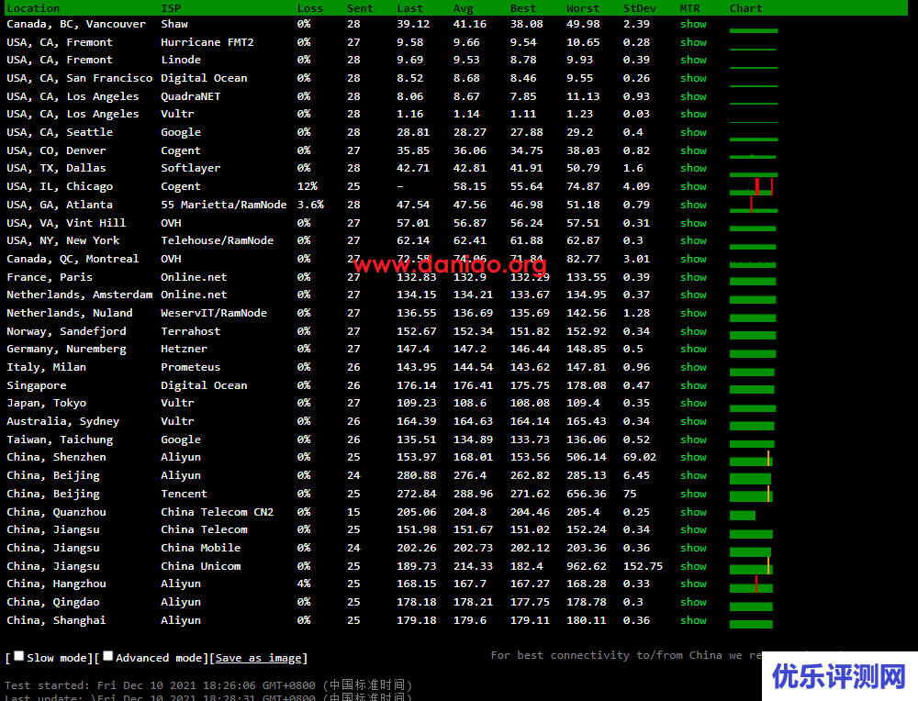The width and height of the screenshot is (918, 701).
Task: Click the Sent column header
Action: coord(360,8)
